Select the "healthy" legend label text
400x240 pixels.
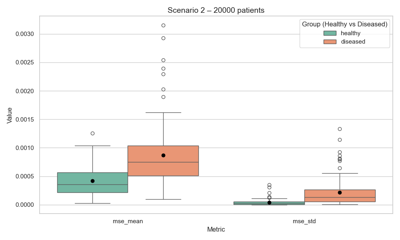pyautogui.click(x=350, y=33)
